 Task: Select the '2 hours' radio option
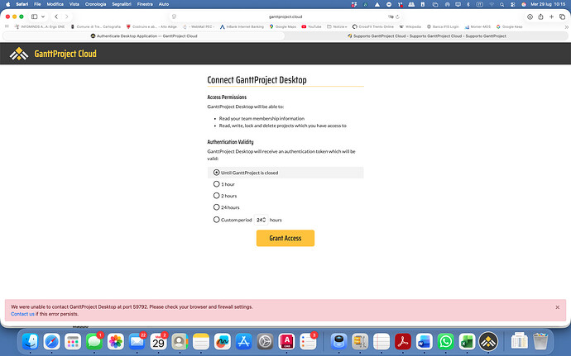pyautogui.click(x=216, y=196)
